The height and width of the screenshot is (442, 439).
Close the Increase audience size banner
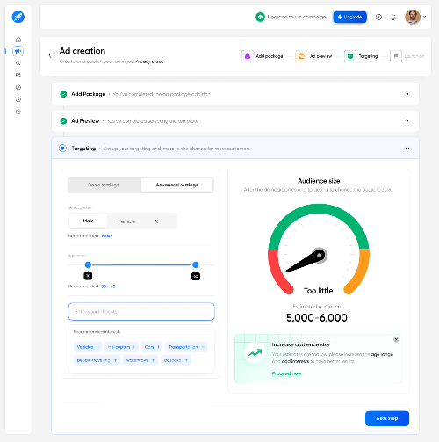point(396,339)
